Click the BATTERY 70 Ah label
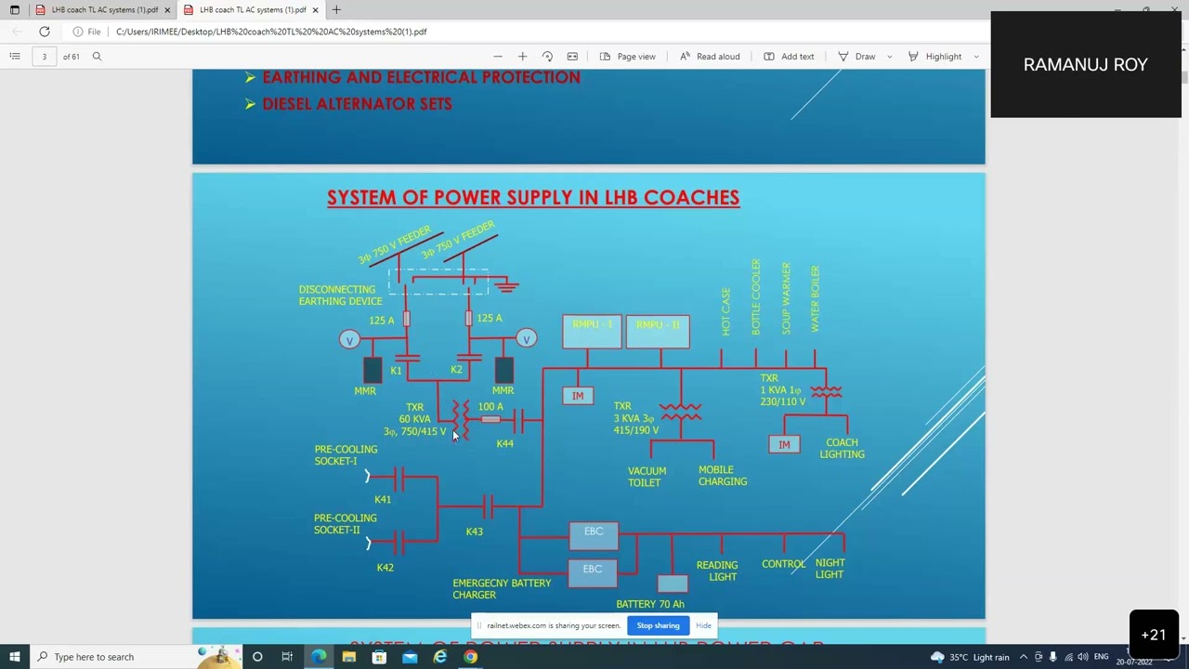The height and width of the screenshot is (669, 1189). [x=650, y=604]
